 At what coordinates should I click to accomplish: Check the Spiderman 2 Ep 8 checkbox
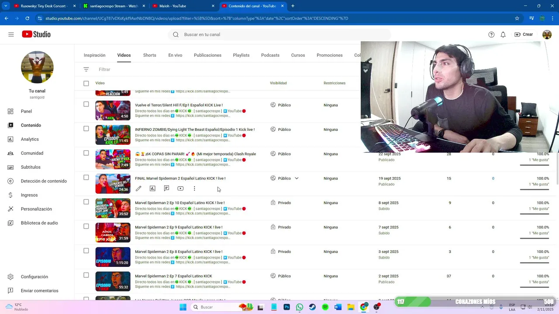tap(86, 251)
